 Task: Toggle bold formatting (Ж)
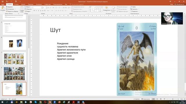click(x=34, y=11)
